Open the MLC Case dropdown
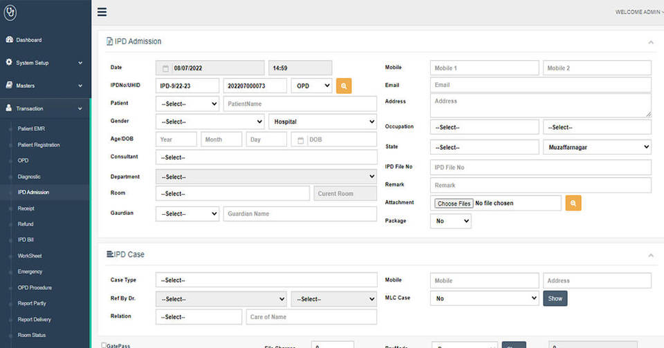 tap(484, 298)
